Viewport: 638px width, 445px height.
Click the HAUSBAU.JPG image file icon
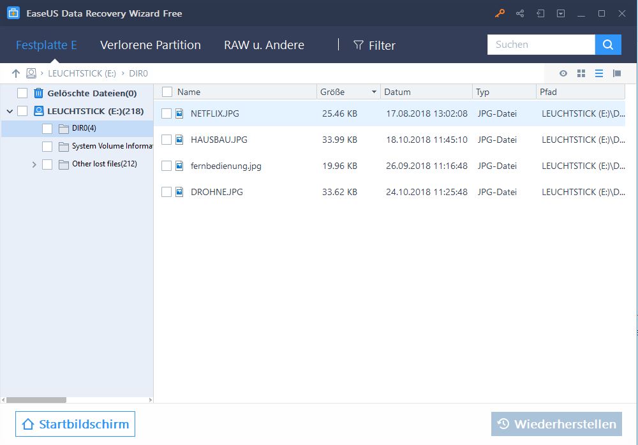click(x=179, y=140)
